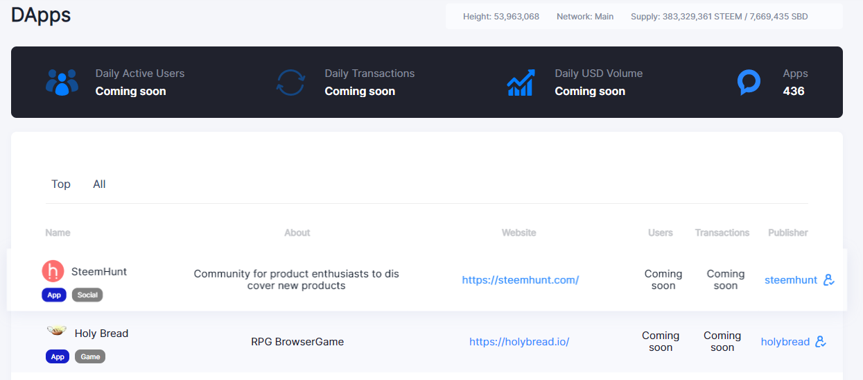The width and height of the screenshot is (863, 380).
Task: Click the Transactions column header
Action: pyautogui.click(x=722, y=233)
